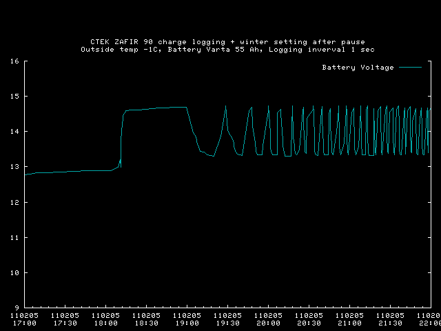Viewport: 441px width, 331px height.
Task: Pick the 18:30 x-axis time label
Action: pyautogui.click(x=146, y=323)
